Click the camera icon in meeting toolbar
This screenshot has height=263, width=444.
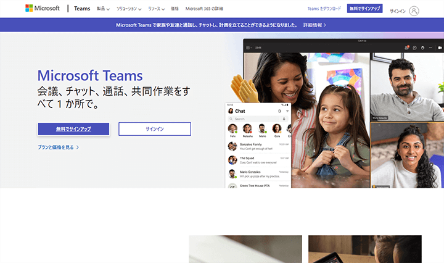tap(440, 48)
